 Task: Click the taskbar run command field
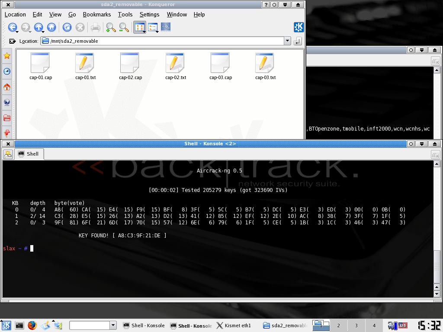89,326
